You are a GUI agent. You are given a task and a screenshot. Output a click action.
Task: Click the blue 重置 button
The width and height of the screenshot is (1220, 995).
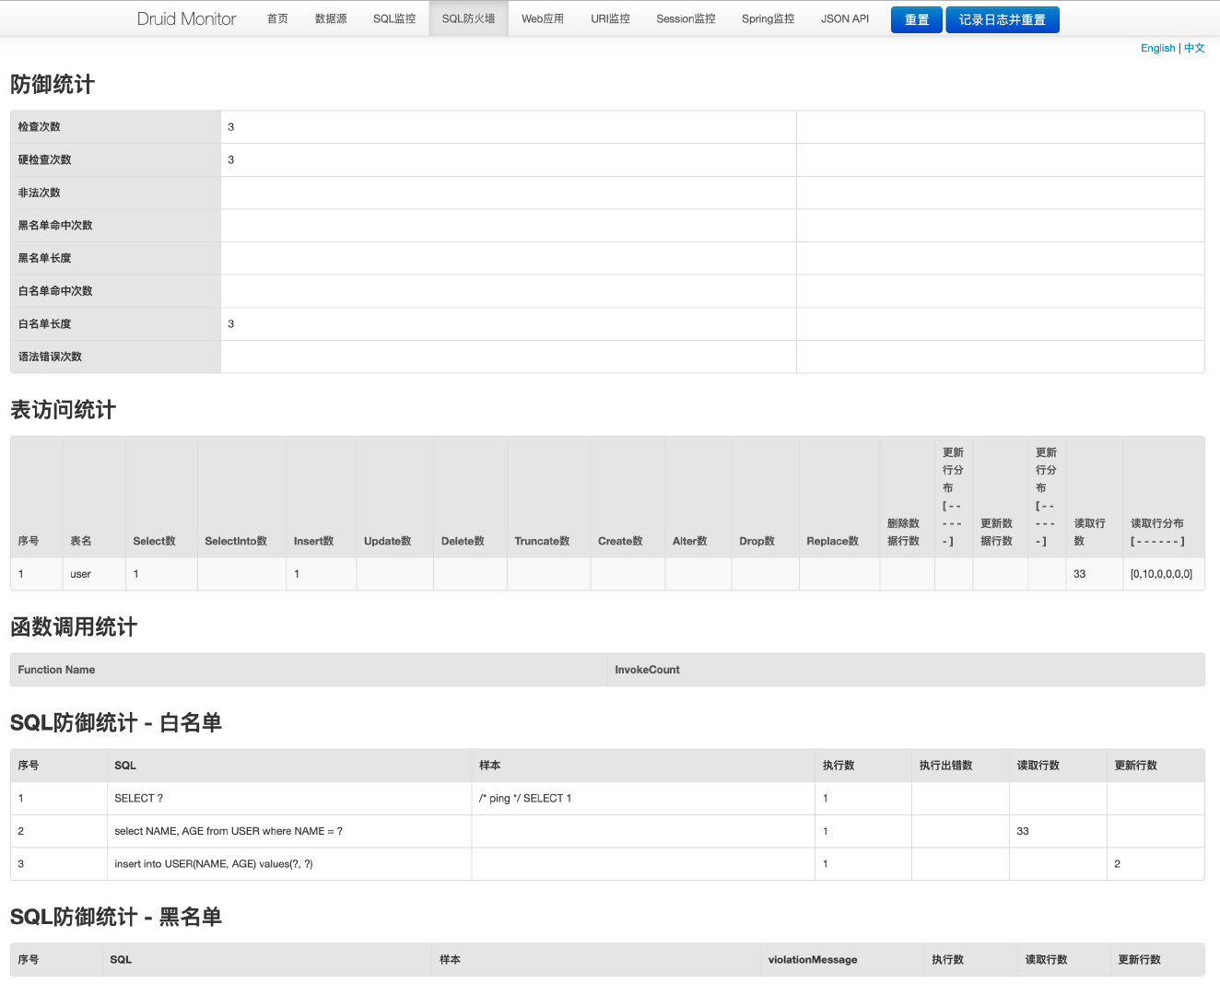917,19
